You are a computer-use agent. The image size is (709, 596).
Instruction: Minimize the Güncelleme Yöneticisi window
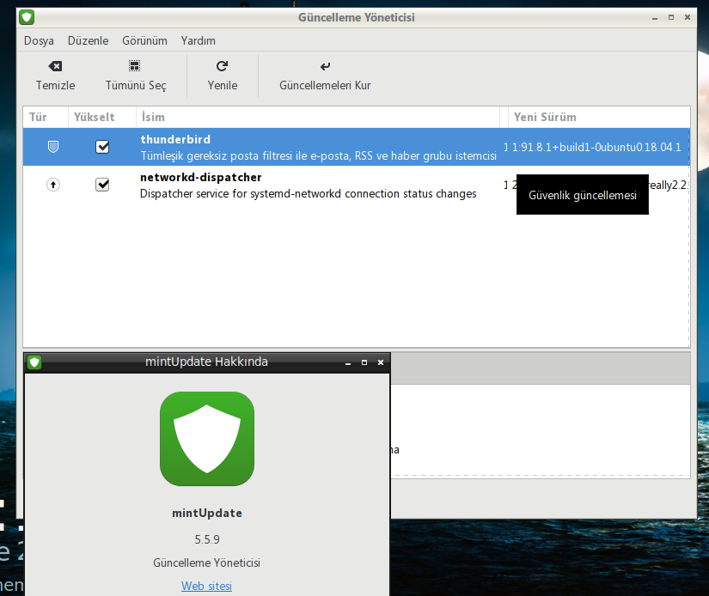coord(654,18)
